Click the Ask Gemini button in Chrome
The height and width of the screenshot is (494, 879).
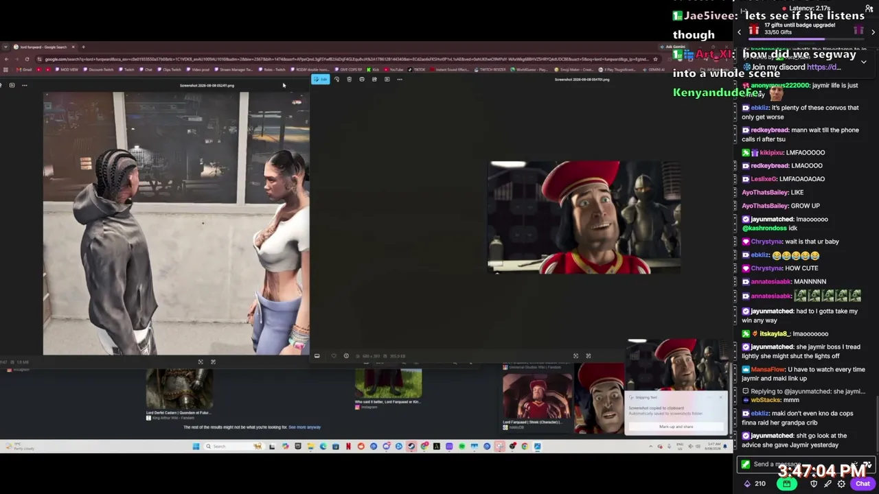[674, 47]
